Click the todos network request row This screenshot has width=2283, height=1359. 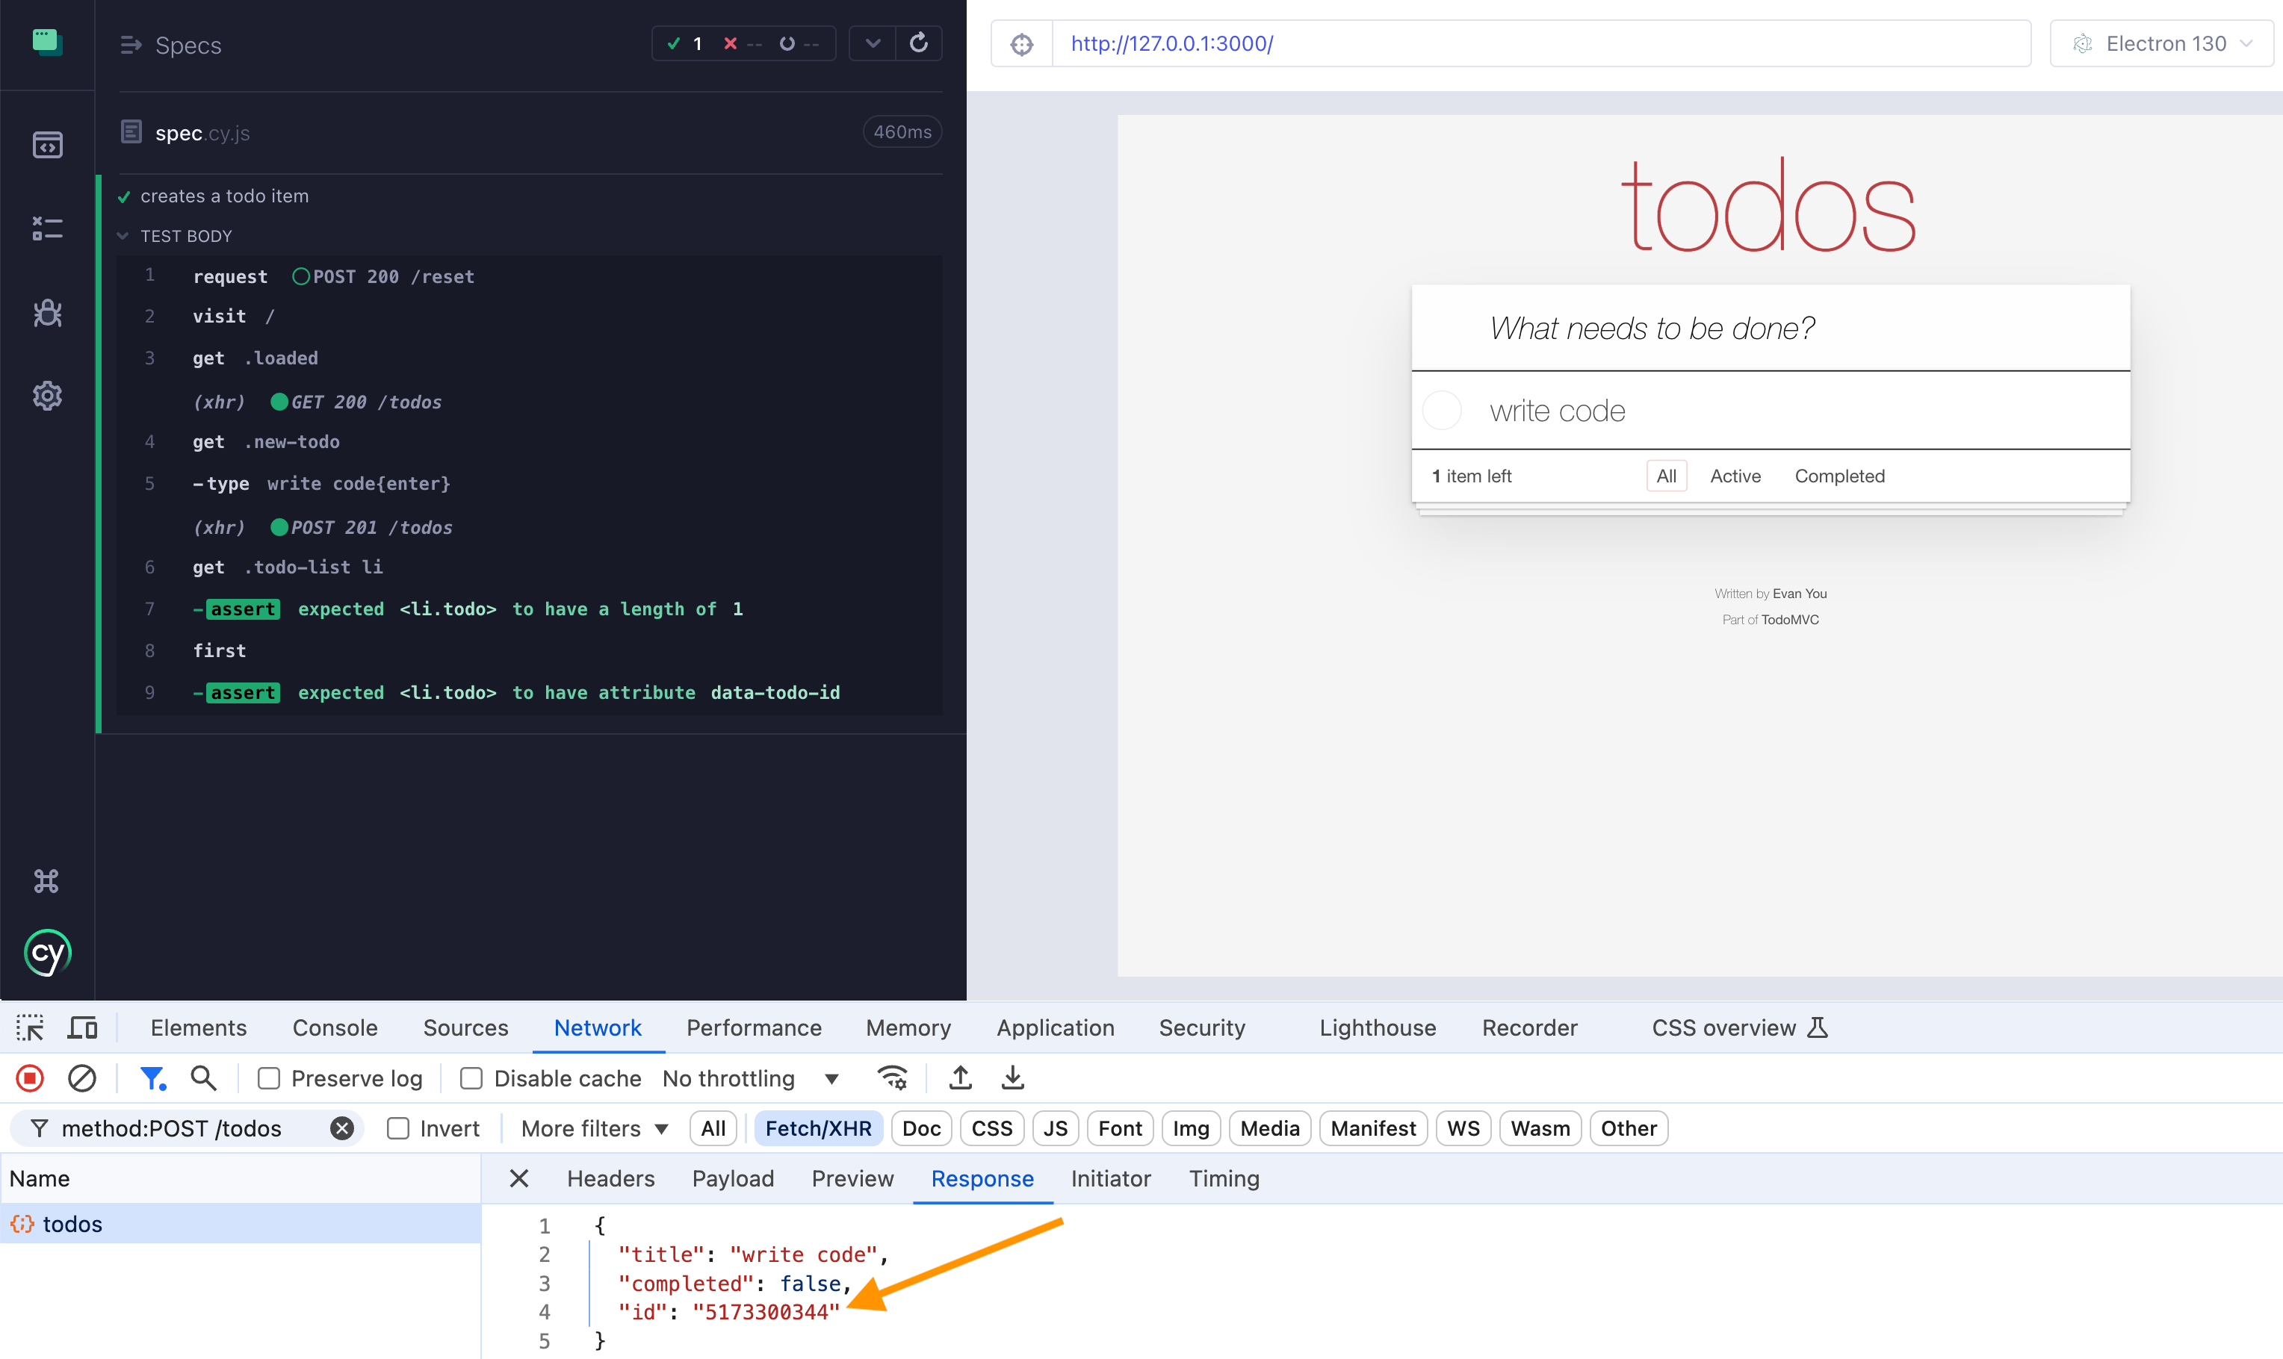coord(71,1223)
